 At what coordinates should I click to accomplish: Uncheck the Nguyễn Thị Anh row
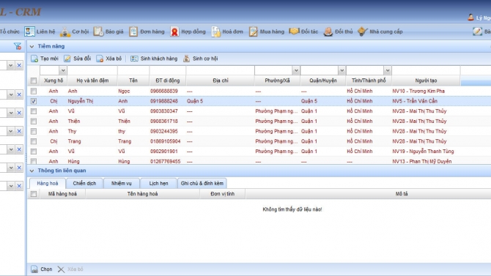click(x=34, y=101)
